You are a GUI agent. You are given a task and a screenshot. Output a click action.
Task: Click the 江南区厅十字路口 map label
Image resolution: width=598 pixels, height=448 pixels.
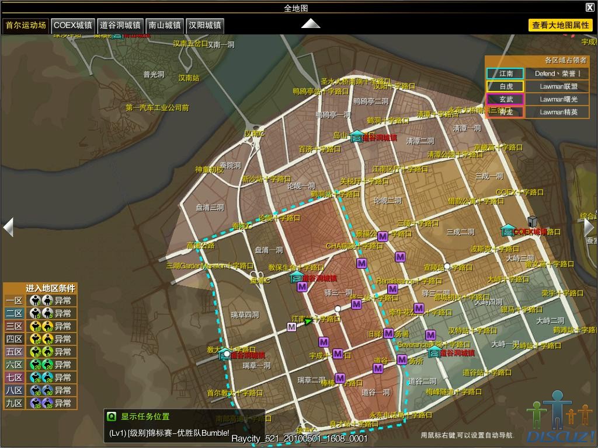(x=400, y=169)
